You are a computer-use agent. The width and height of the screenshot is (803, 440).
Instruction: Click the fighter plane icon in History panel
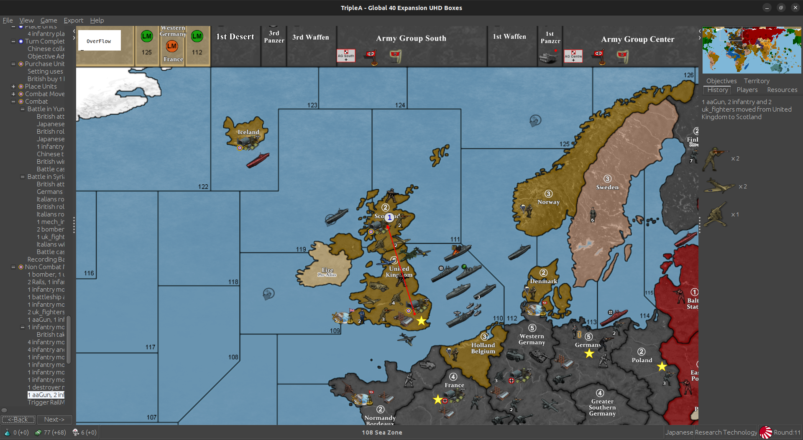pyautogui.click(x=719, y=186)
